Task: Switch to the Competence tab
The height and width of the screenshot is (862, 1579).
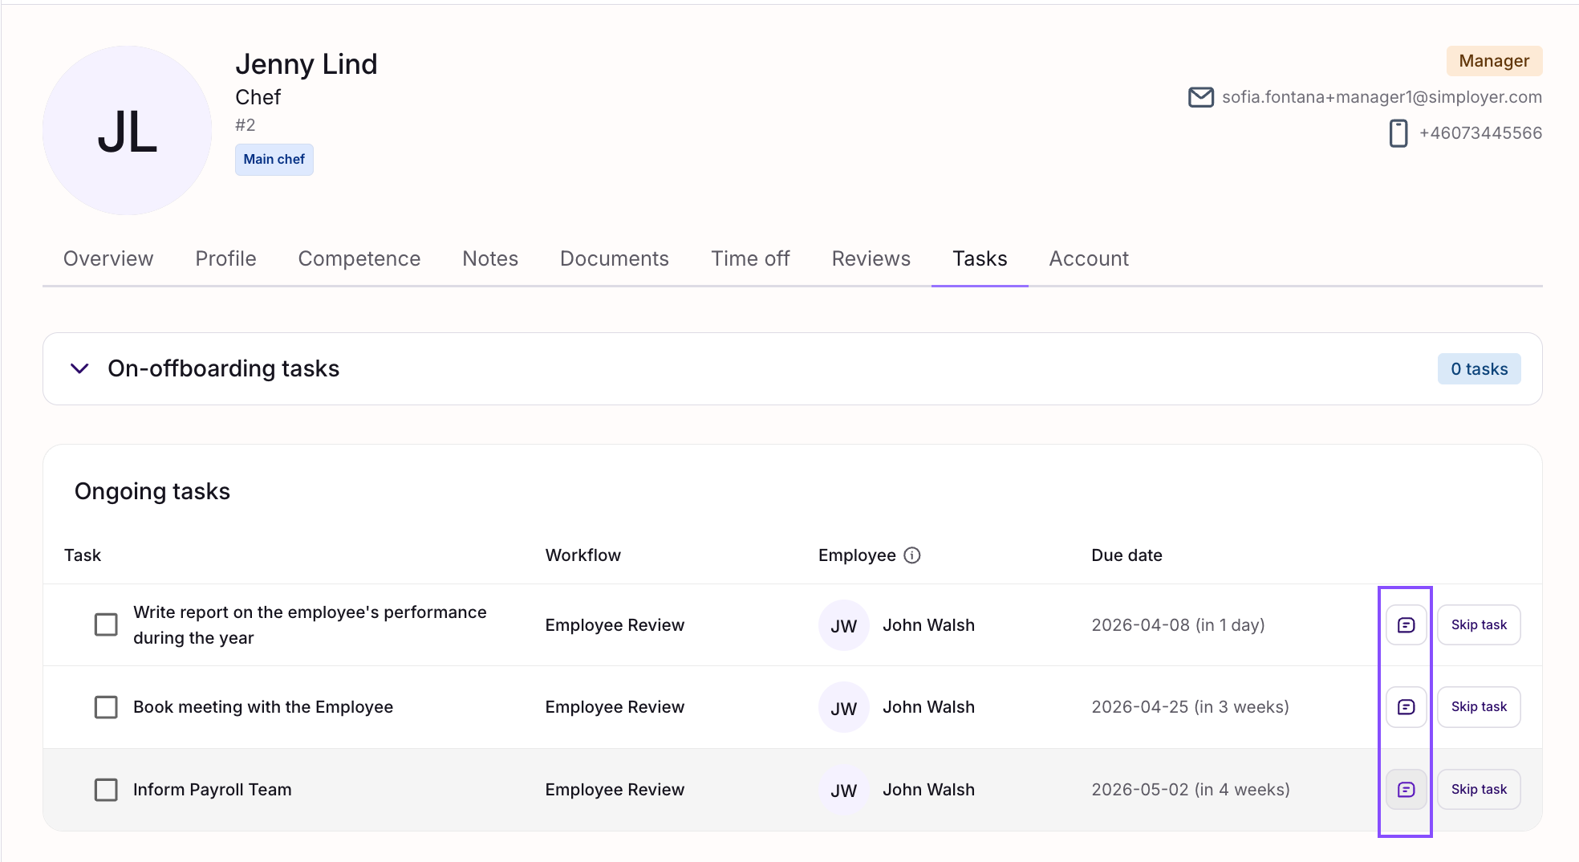Action: (x=359, y=258)
